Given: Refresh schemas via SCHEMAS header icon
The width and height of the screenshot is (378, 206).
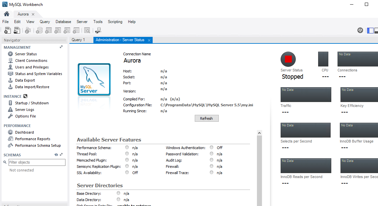Looking at the screenshot, I should coord(56,155).
